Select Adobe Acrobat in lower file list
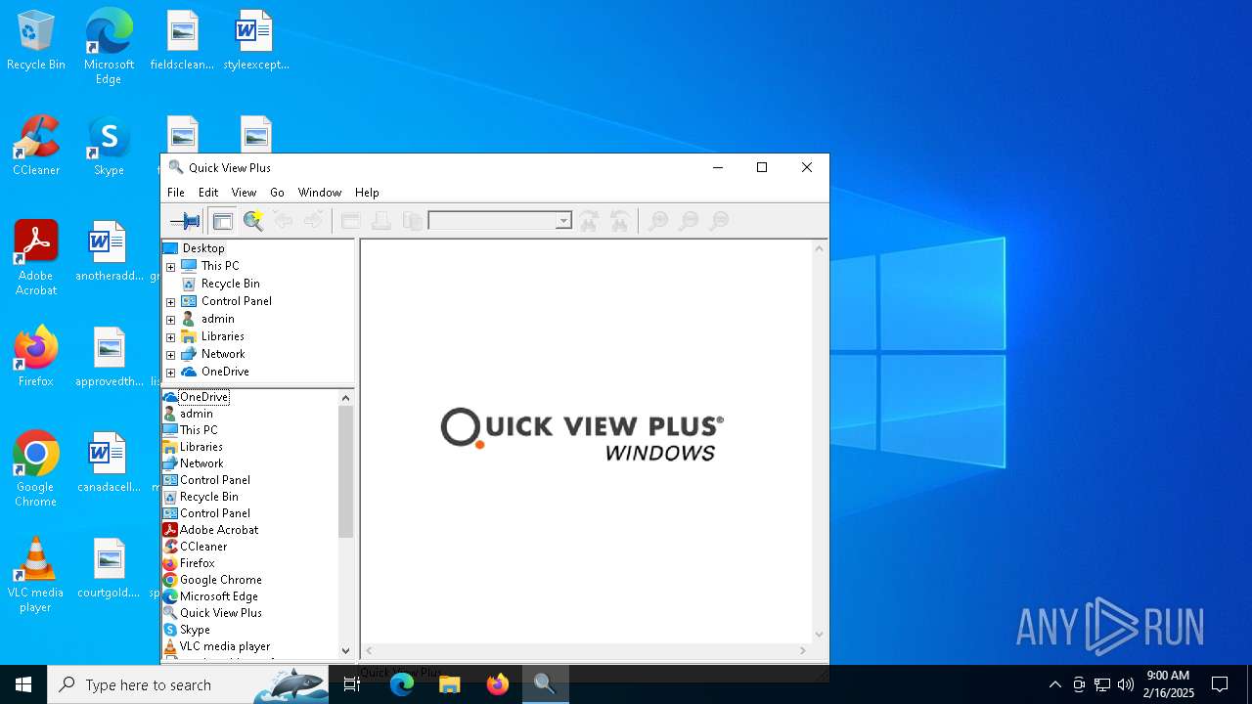Screen dimensions: 1252x704 219,530
